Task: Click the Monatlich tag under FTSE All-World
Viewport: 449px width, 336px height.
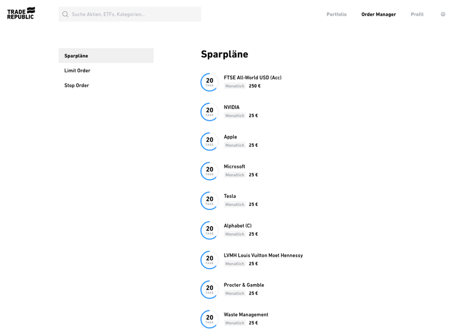Action: coord(234,86)
